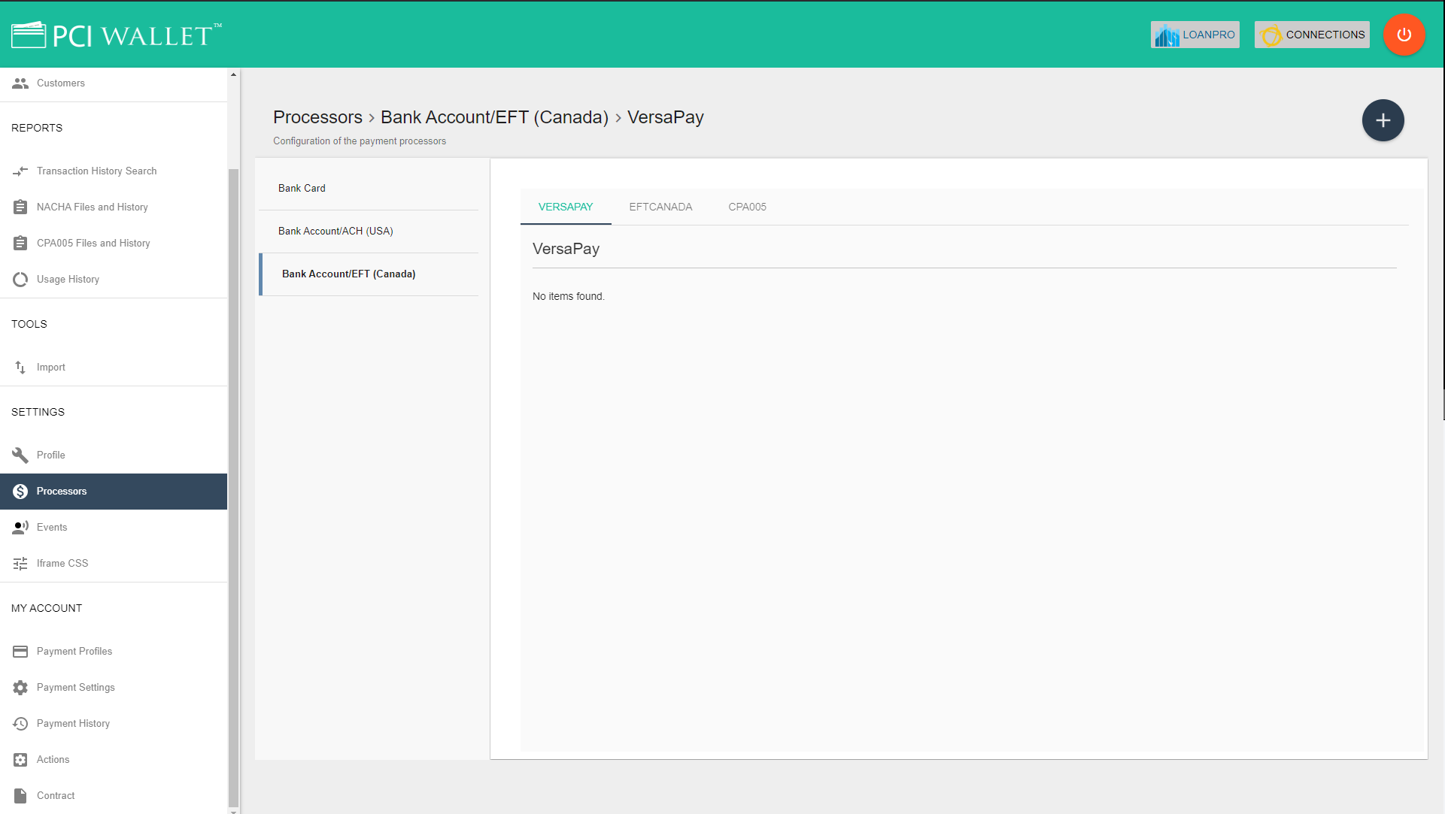Click VersaPay in the breadcrumb
The width and height of the screenshot is (1445, 814).
(x=666, y=117)
